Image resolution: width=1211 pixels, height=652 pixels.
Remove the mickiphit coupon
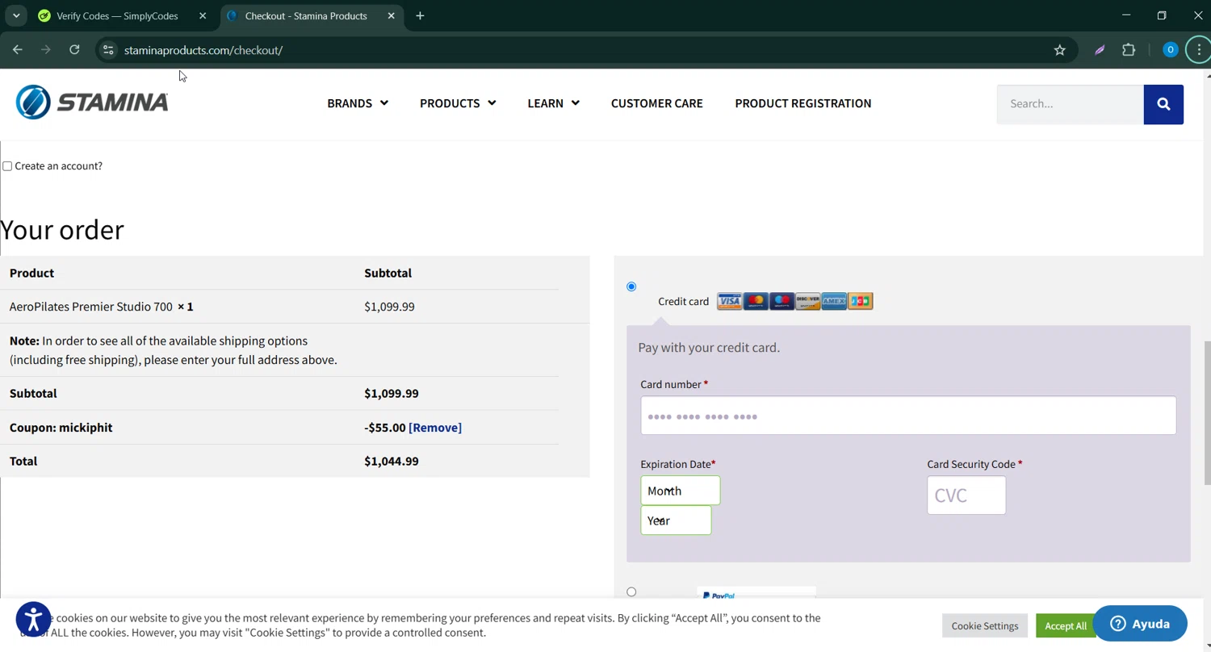435,428
